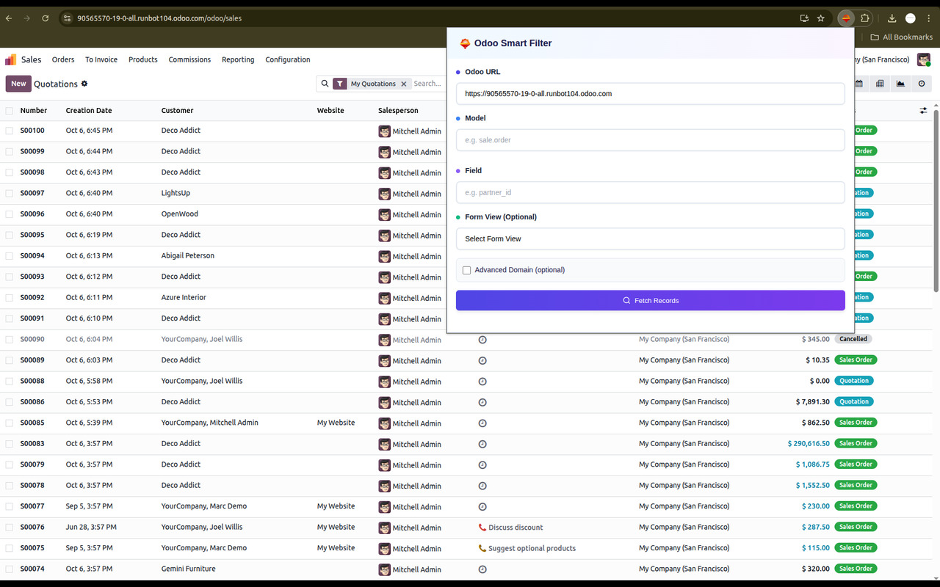Sort by the Website column header
Image resolution: width=940 pixels, height=587 pixels.
click(330, 111)
